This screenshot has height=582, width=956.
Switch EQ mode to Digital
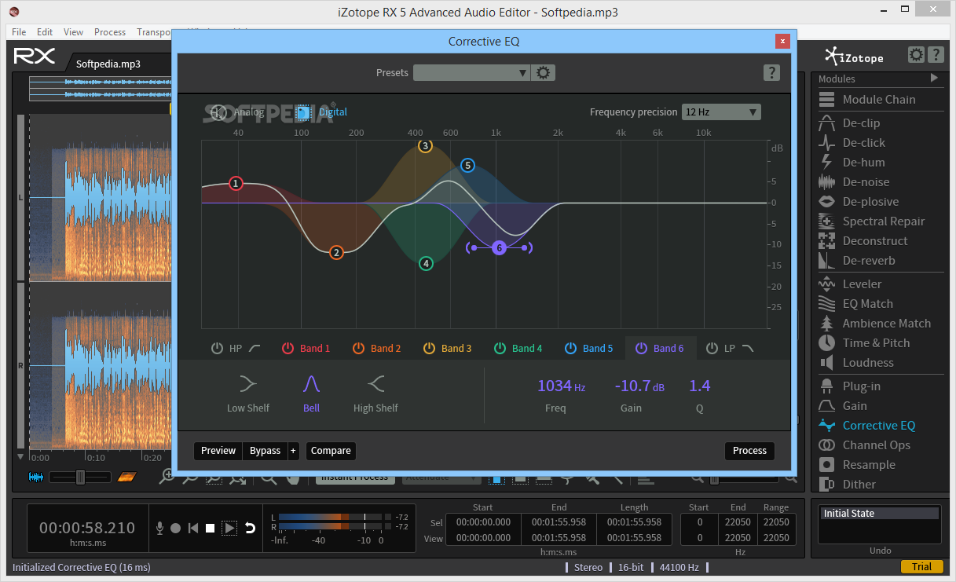coord(322,112)
